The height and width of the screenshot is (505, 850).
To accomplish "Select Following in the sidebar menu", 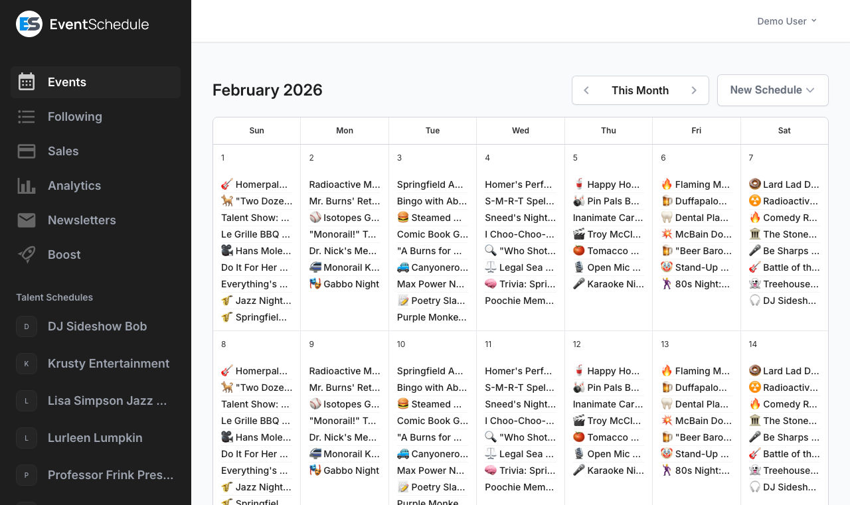I will point(75,117).
